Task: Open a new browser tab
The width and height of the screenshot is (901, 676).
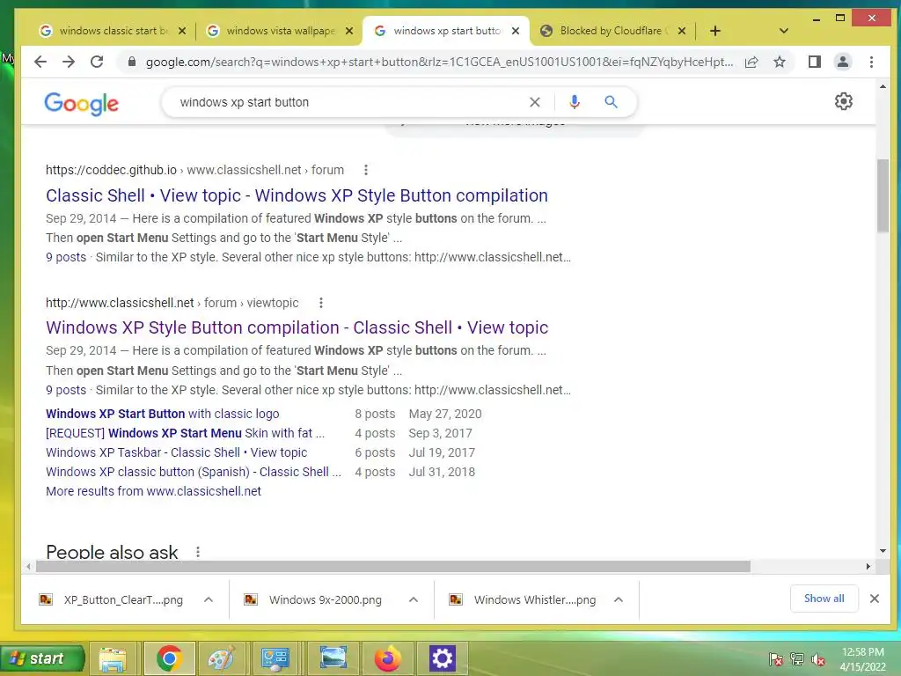Action: click(x=714, y=31)
